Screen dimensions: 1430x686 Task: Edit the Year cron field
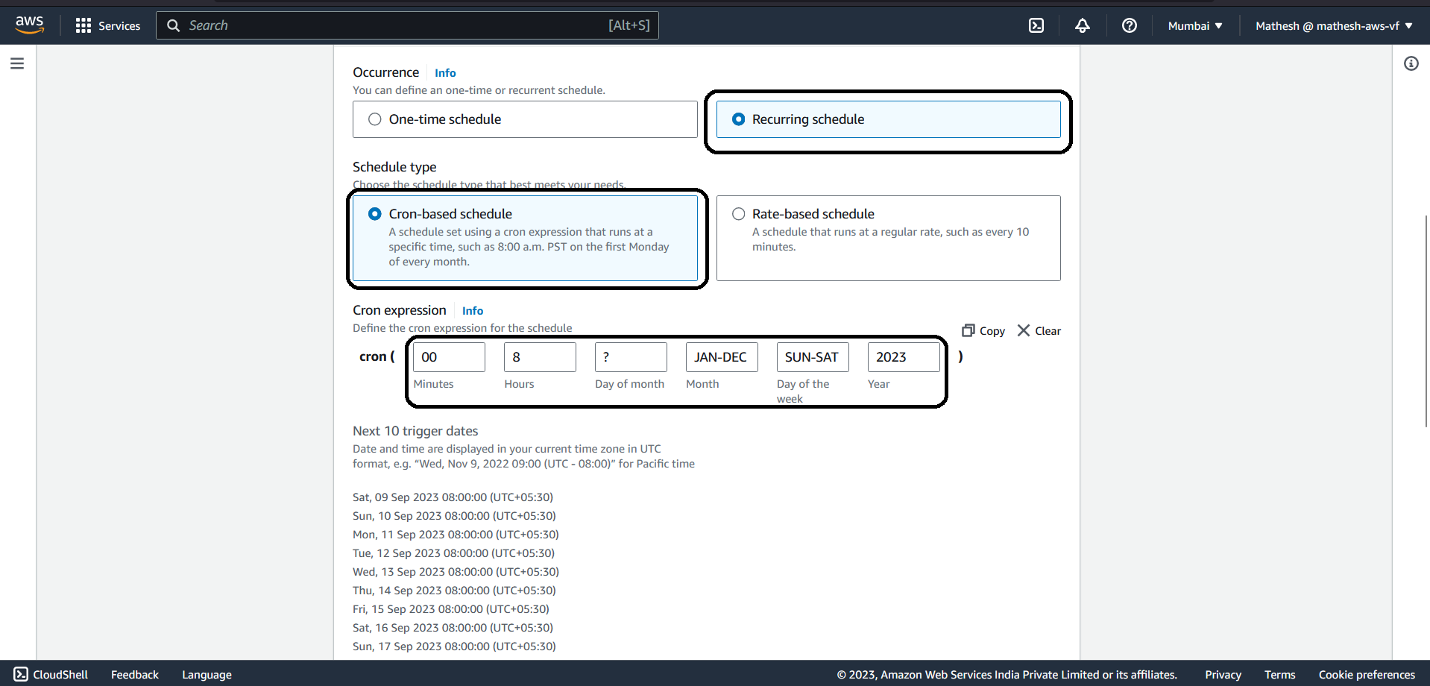(904, 357)
